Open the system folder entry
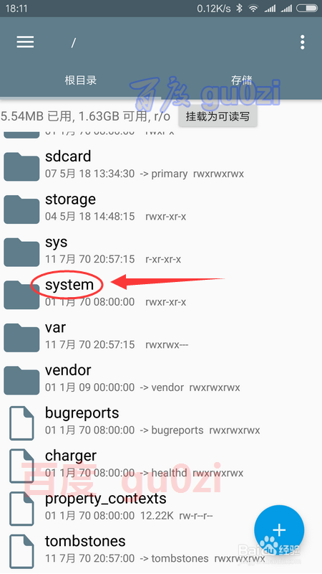The height and width of the screenshot is (574, 322). tap(161, 293)
